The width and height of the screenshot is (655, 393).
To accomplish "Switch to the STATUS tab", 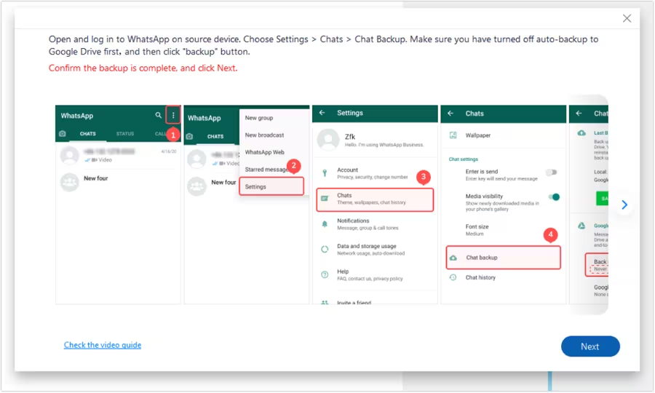I will 125,134.
